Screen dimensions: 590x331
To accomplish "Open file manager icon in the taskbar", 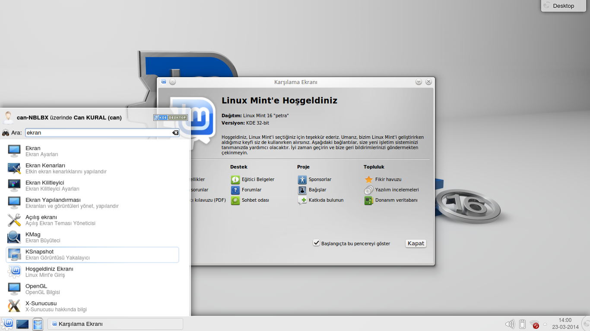I will pos(38,324).
